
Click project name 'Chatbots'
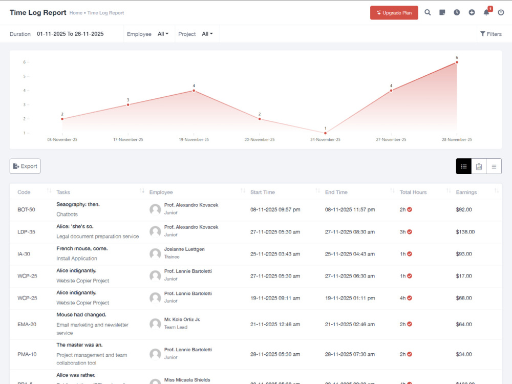[67, 214]
